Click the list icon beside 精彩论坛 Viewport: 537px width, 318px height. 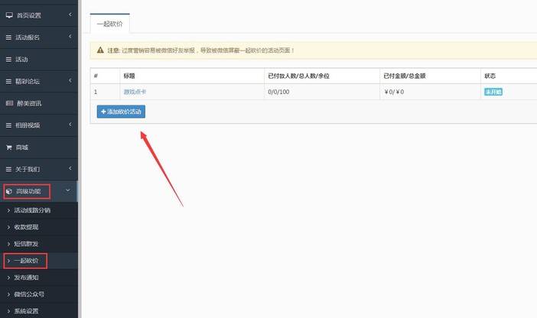click(9, 81)
